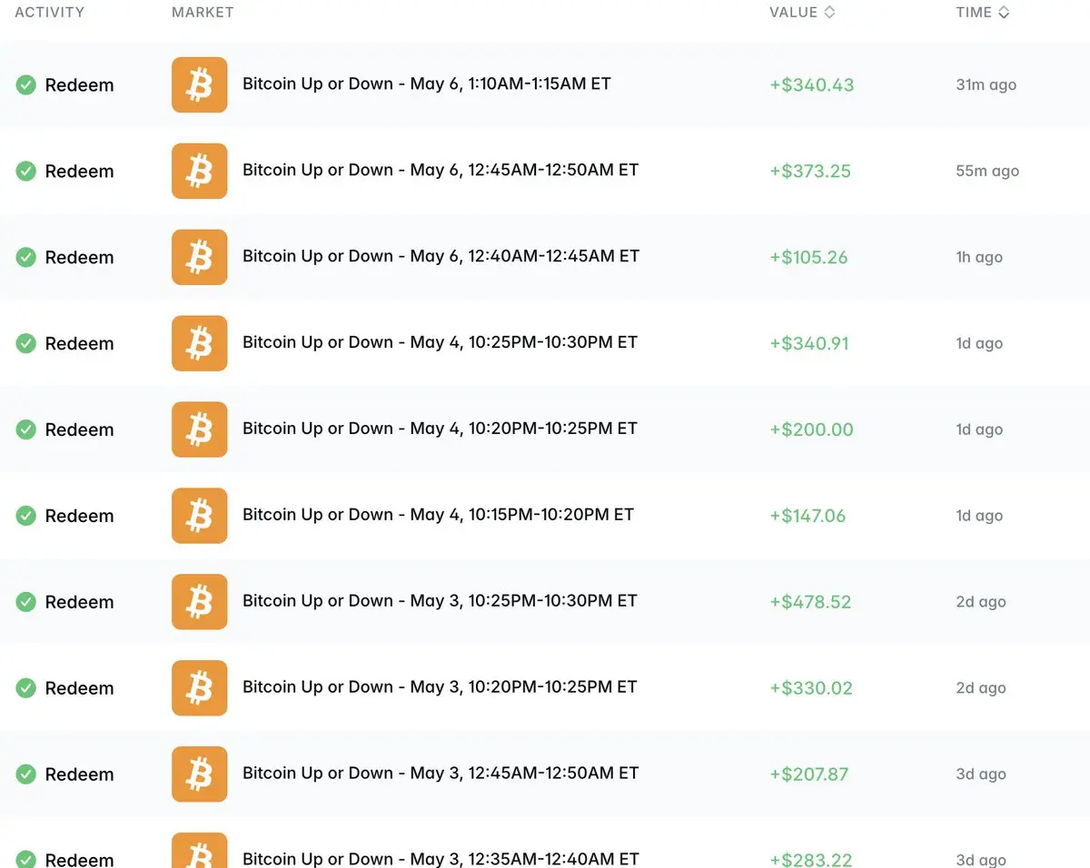The height and width of the screenshot is (868, 1090).
Task: Select the +$207.87 value
Action: pos(809,774)
